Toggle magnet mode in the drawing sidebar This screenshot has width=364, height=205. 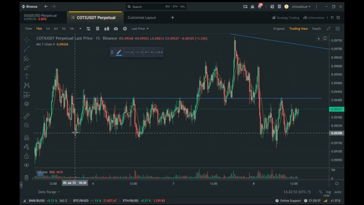(26, 138)
